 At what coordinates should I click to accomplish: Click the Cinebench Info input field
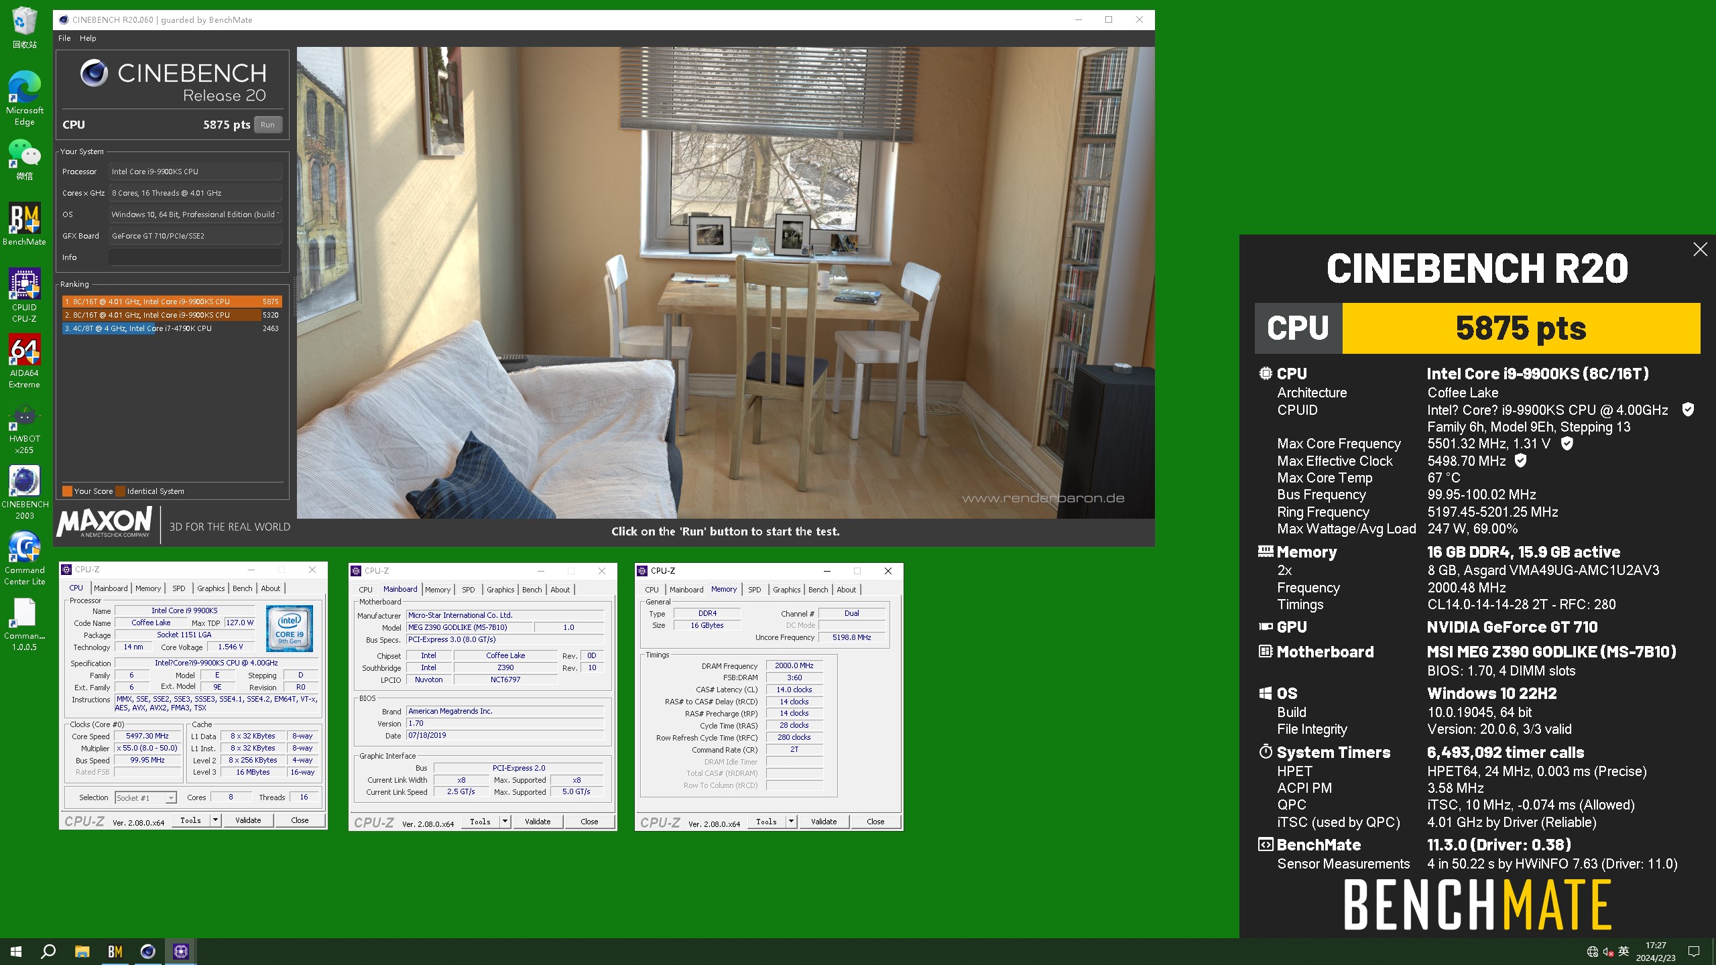pos(195,257)
